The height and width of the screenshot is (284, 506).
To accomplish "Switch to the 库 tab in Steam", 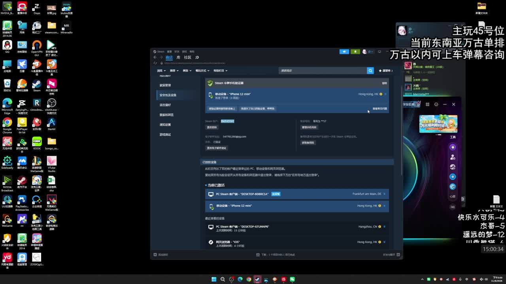I will (178, 57).
